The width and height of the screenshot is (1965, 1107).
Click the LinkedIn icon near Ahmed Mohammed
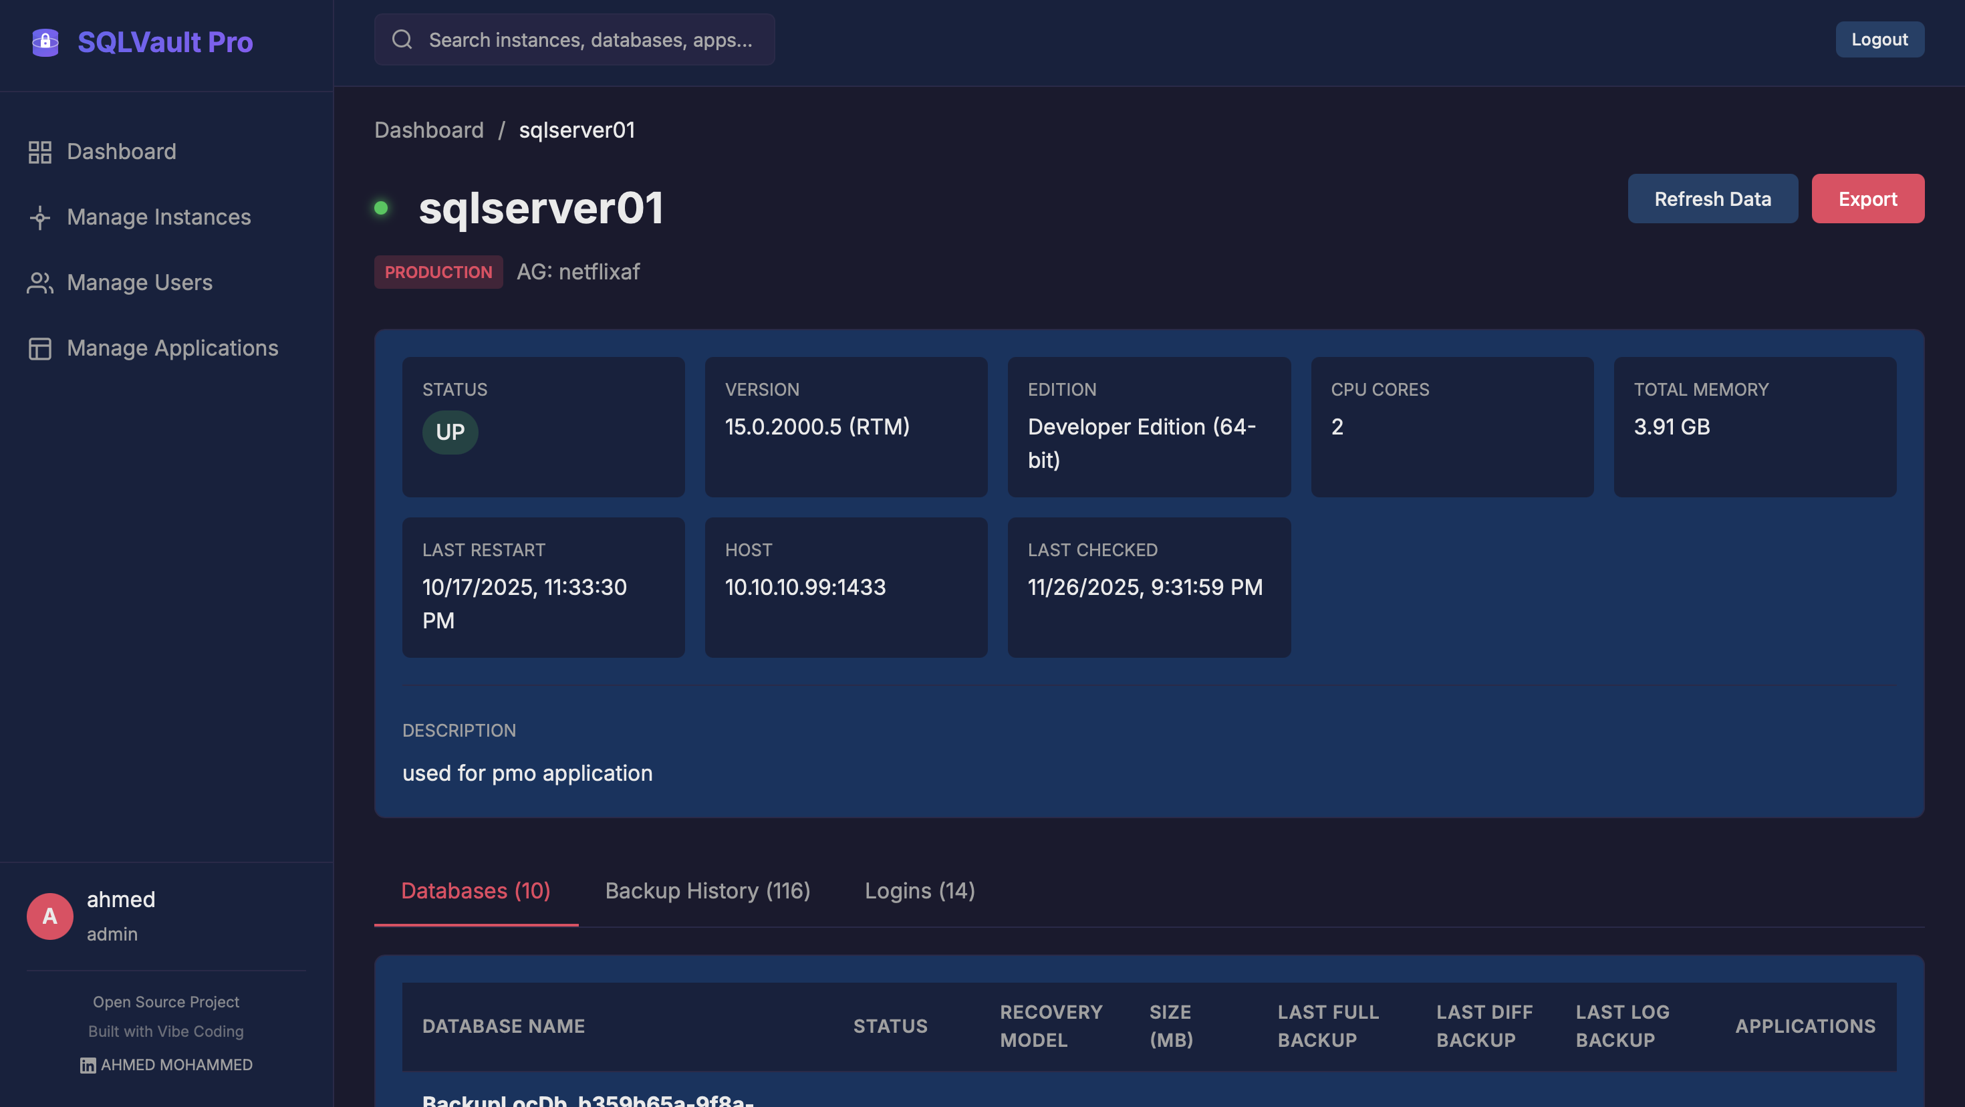(x=88, y=1065)
